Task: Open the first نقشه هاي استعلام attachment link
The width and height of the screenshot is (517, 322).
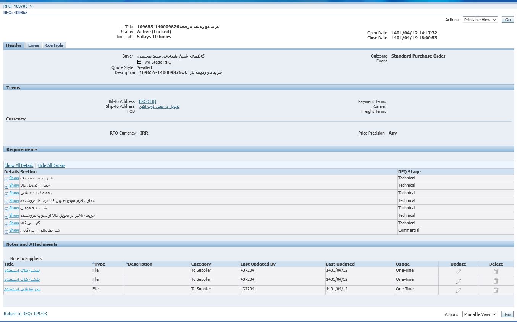Action: 22,270
